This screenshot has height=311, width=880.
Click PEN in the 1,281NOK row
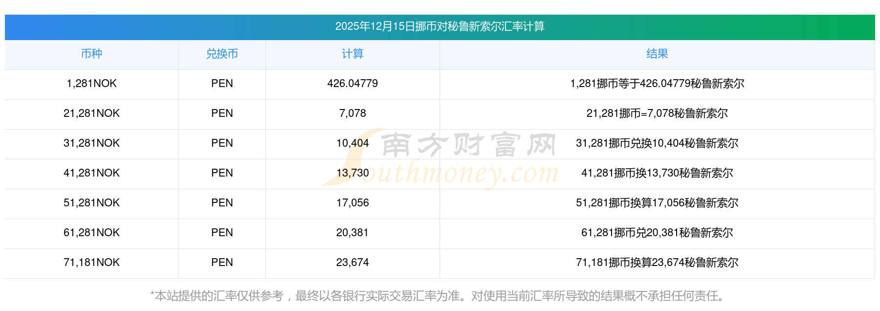pyautogui.click(x=222, y=84)
